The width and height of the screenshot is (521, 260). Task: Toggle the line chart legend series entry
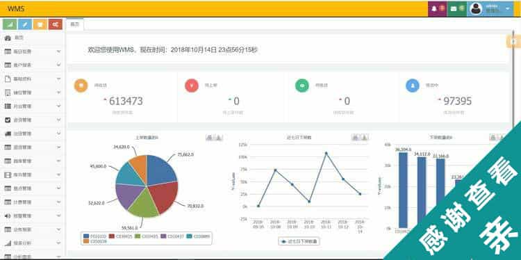tap(299, 241)
